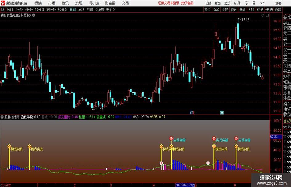
Task: Click the 通达信 red logo icon
Action: [3, 3]
